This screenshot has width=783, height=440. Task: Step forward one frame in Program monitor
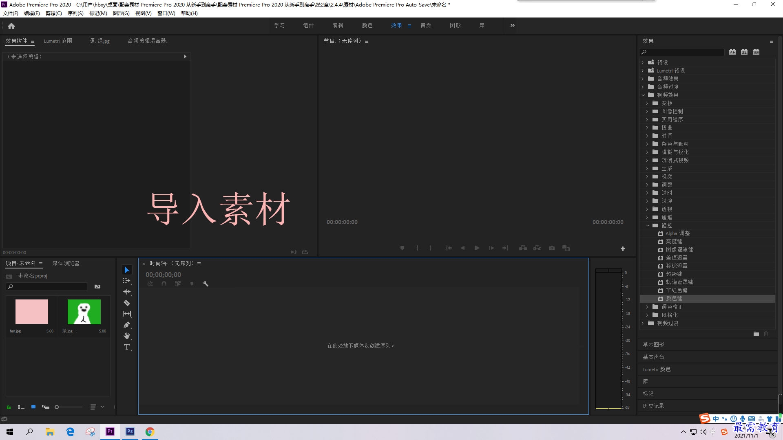(491, 248)
